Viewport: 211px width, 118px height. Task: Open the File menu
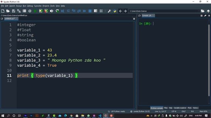tap(2, 6)
